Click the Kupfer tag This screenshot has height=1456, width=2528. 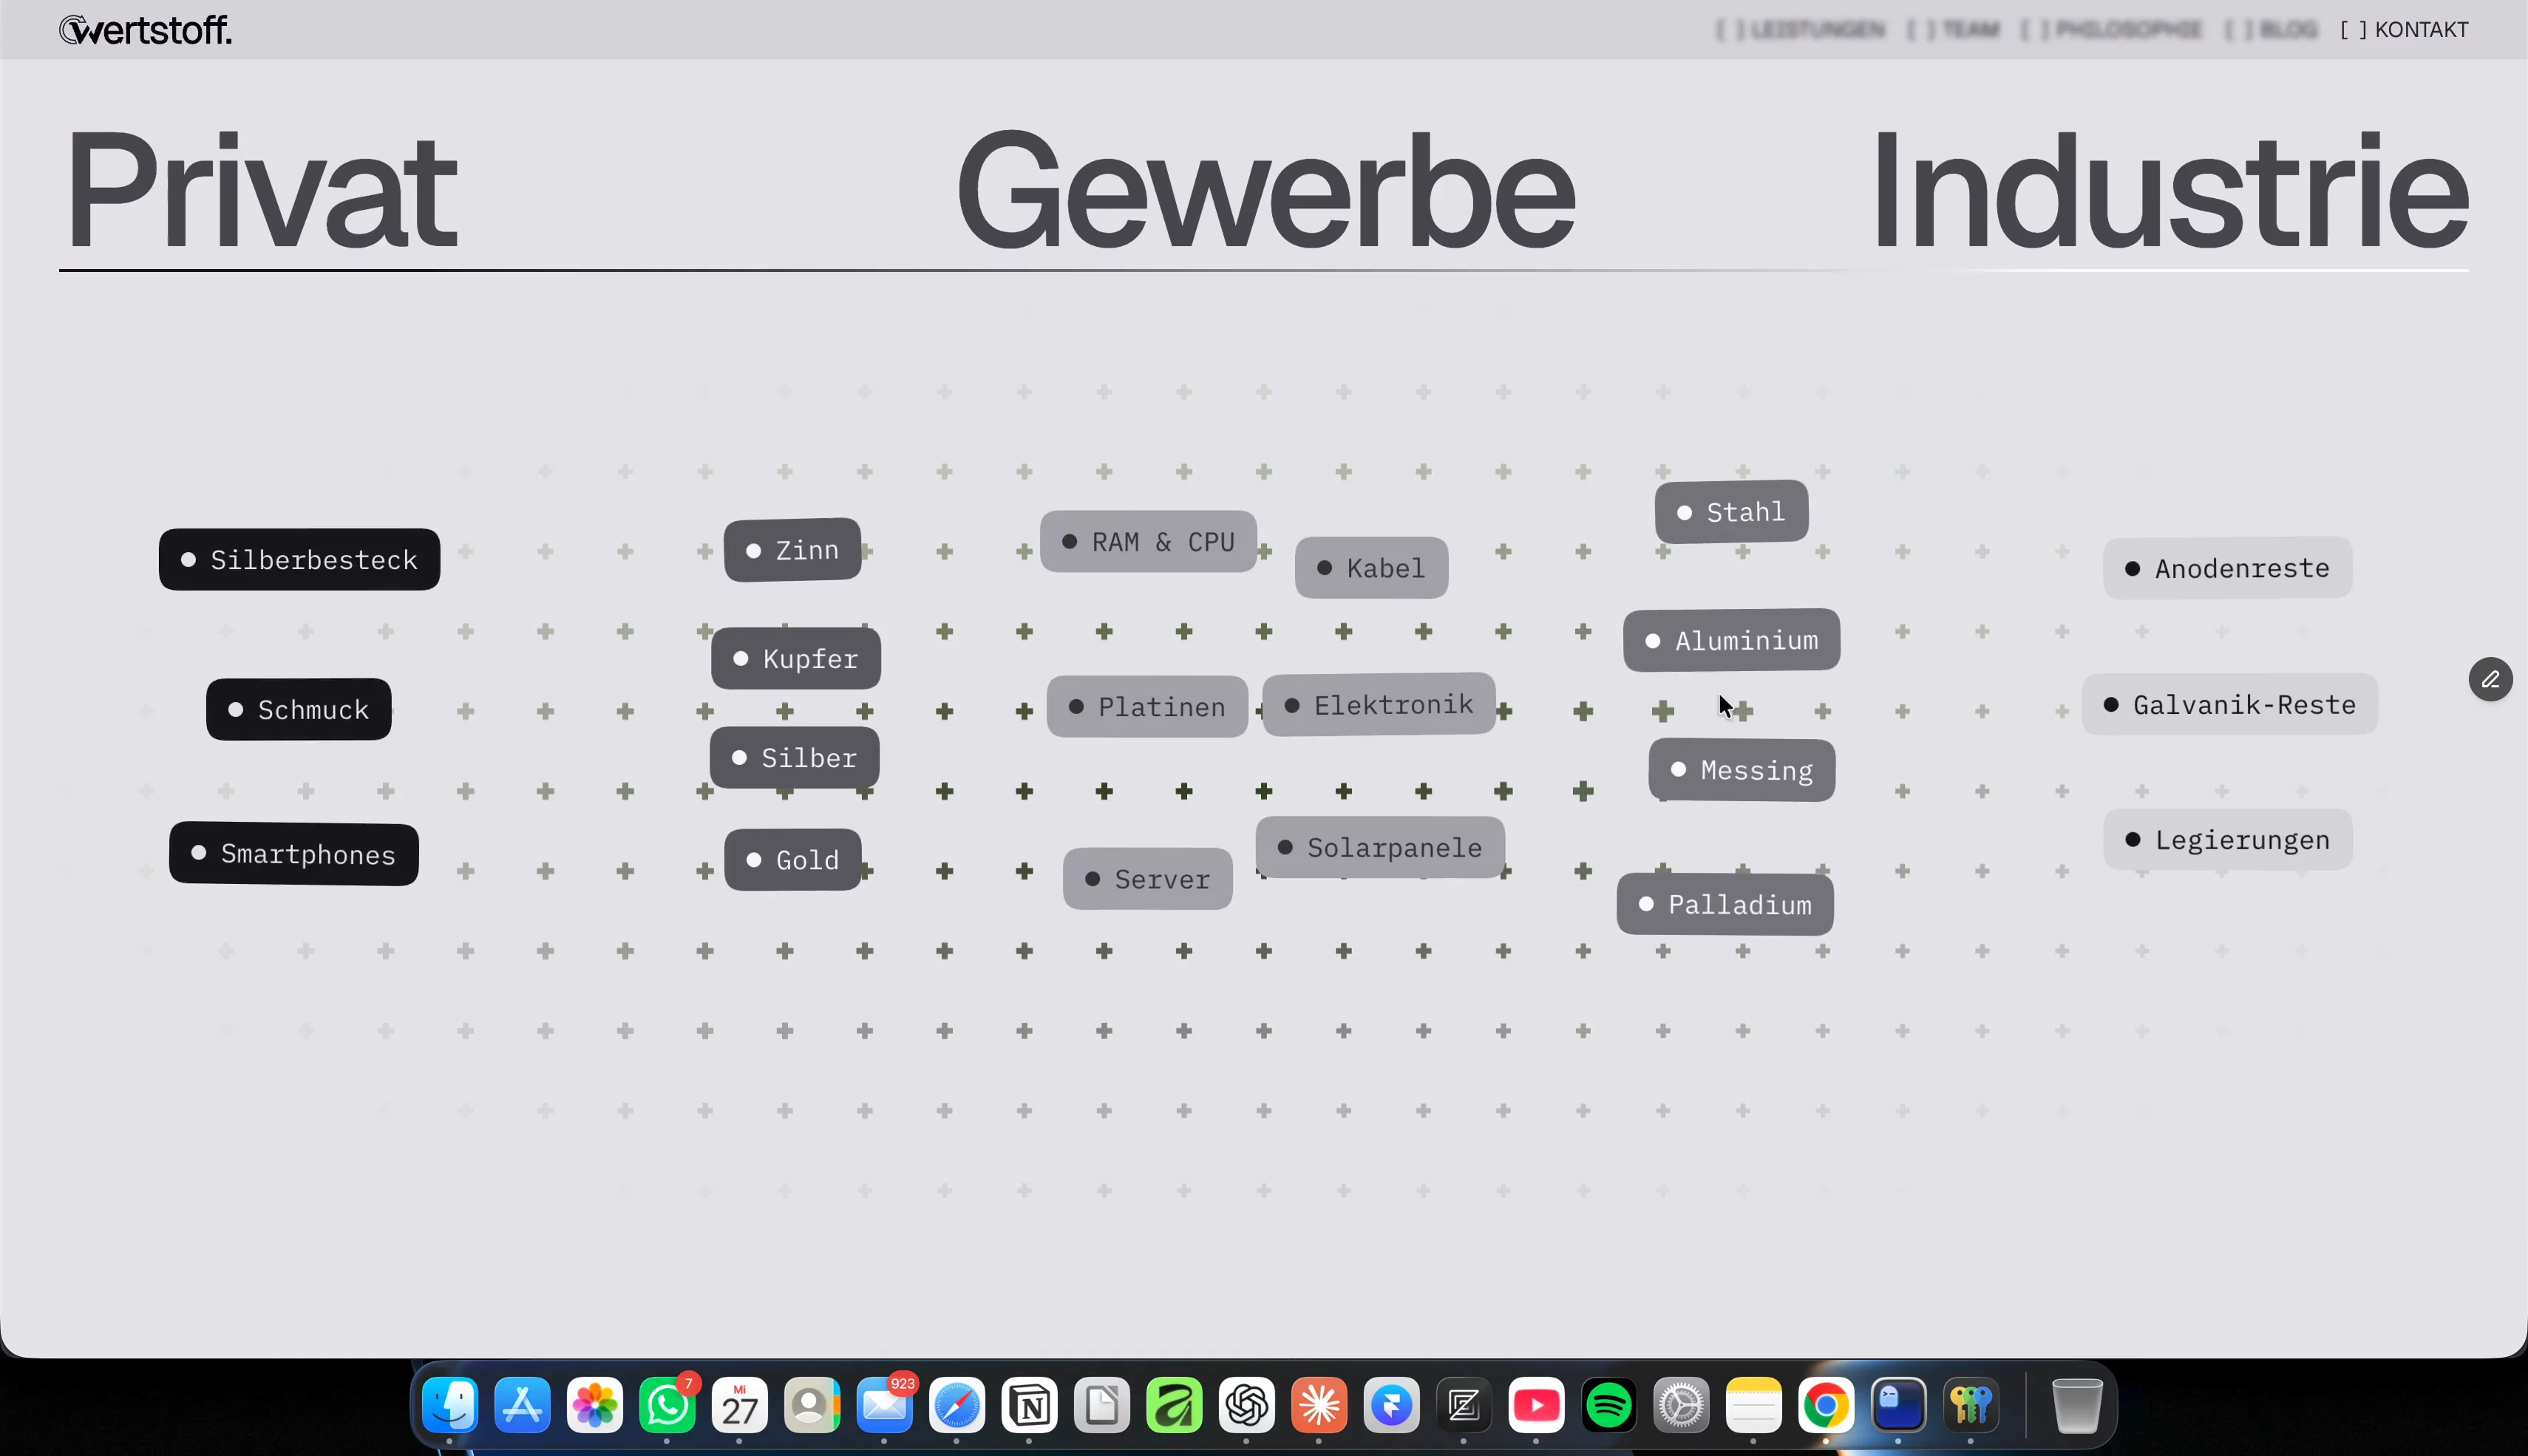[796, 658]
